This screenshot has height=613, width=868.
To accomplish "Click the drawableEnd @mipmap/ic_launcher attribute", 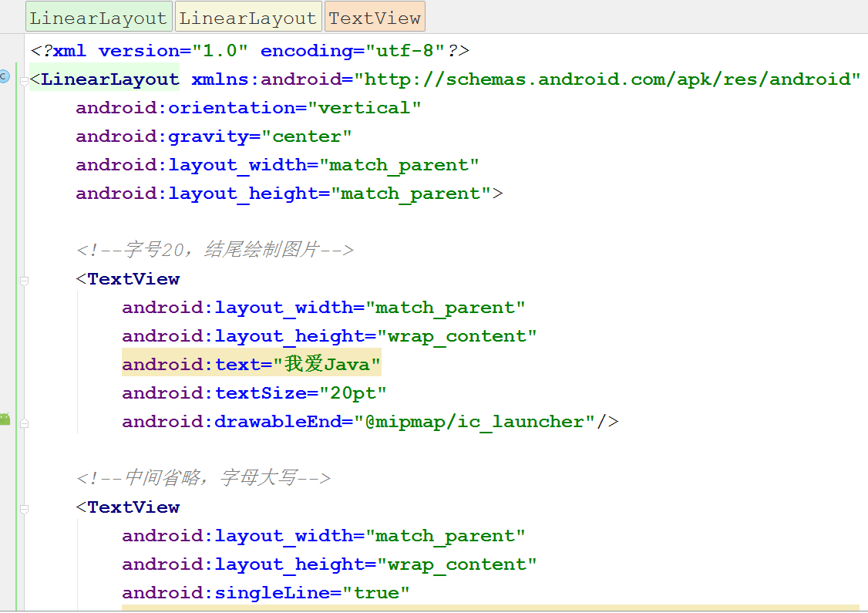I will 370,422.
